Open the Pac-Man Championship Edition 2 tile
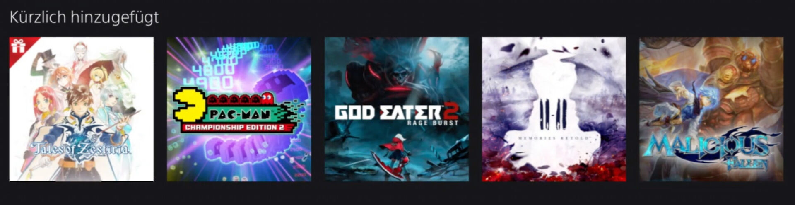Screen dimensions: 795x205 [x=239, y=109]
